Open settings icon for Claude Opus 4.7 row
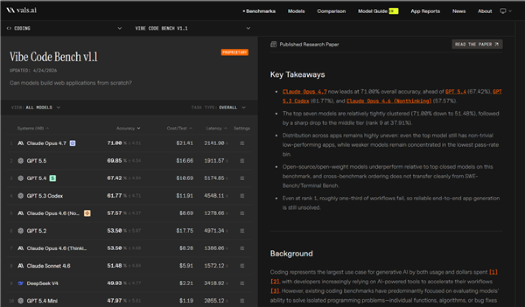Viewport: 525px width, 307px height. [242, 143]
